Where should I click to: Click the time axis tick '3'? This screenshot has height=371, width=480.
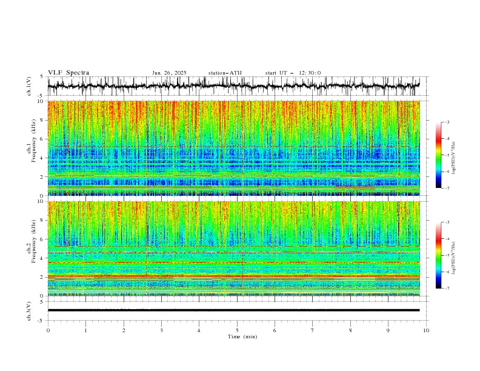(161, 330)
